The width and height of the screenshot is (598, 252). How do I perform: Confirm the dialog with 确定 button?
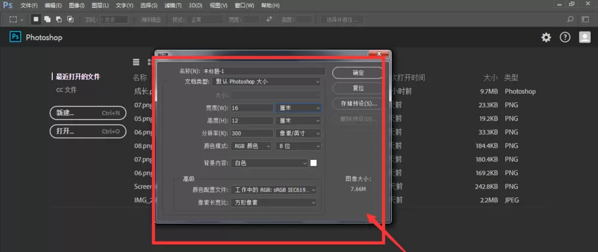[357, 72]
